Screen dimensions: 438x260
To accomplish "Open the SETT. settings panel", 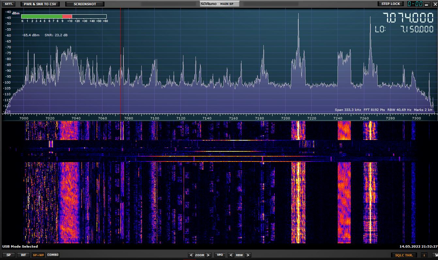I will pos(8,4).
